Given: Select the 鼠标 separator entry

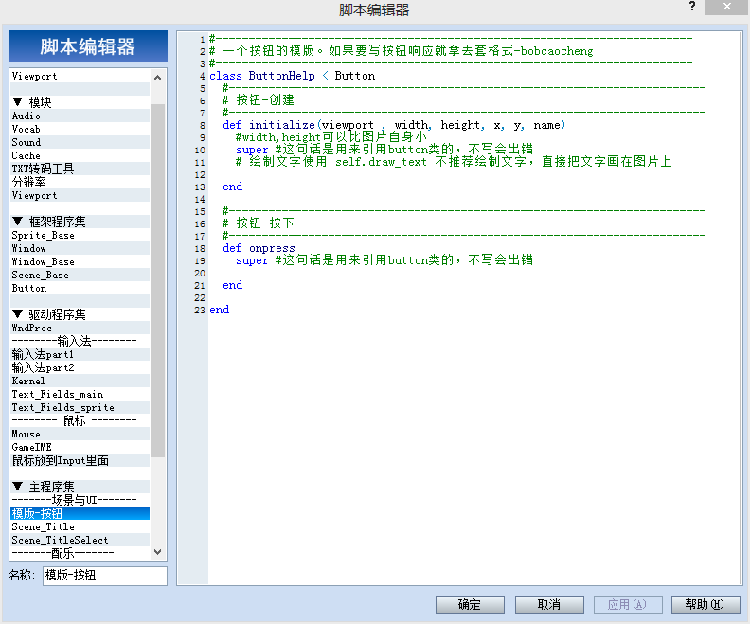Looking at the screenshot, I should 80,420.
